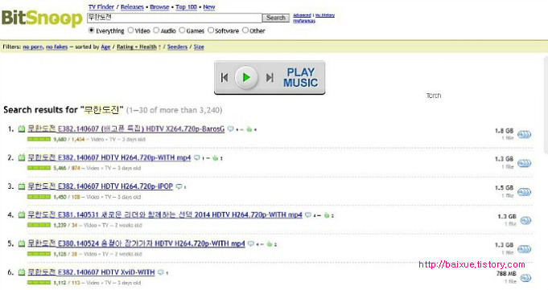Viewport: 548px width, 290px height.
Task: Click the PLAY MUSIC ad text
Action: pyautogui.click(x=301, y=77)
